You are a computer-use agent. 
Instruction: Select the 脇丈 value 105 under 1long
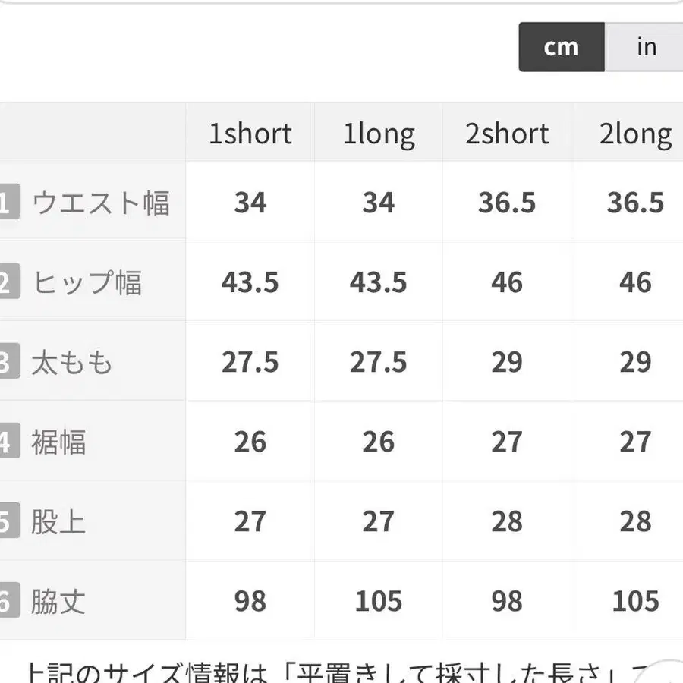379,600
